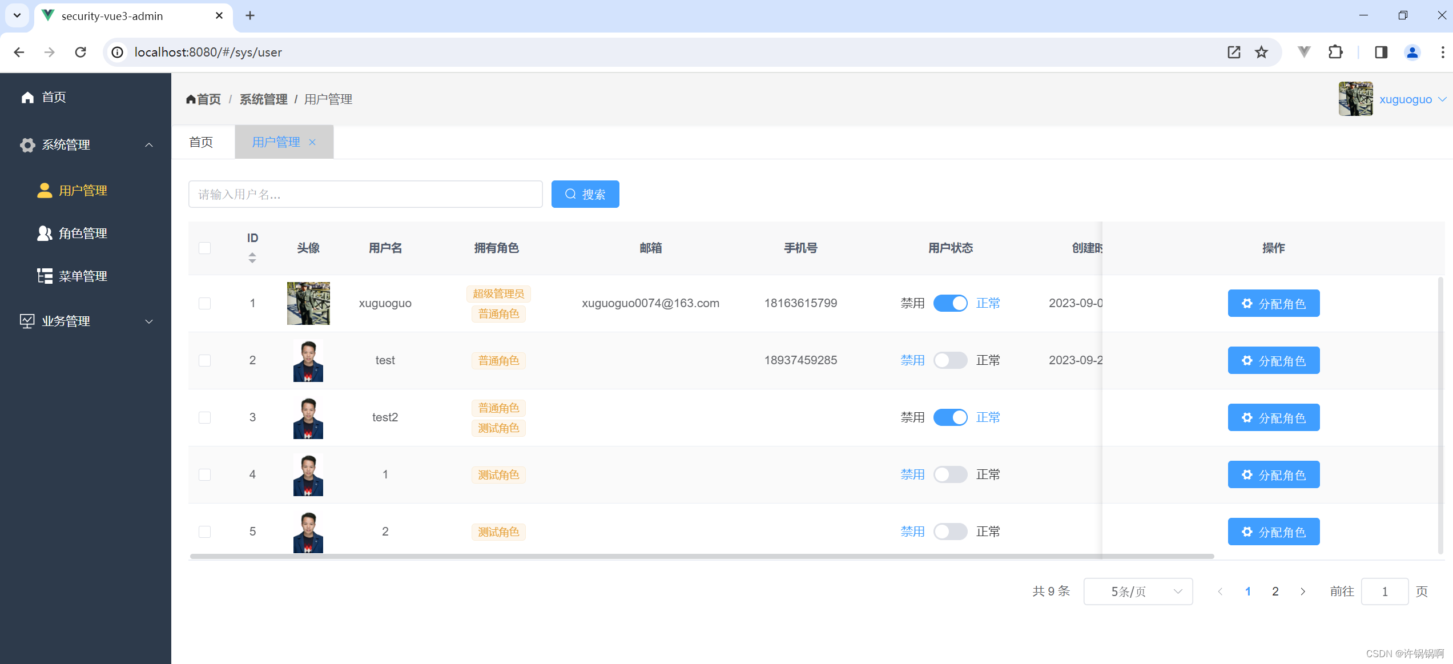The image size is (1453, 664).
Task: Click the open-in-app icon in address bar
Action: (x=1234, y=53)
